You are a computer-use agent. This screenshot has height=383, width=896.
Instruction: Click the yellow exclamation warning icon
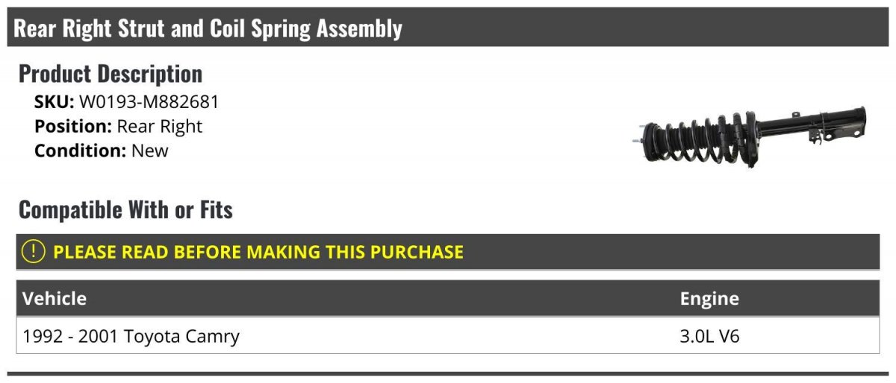34,252
